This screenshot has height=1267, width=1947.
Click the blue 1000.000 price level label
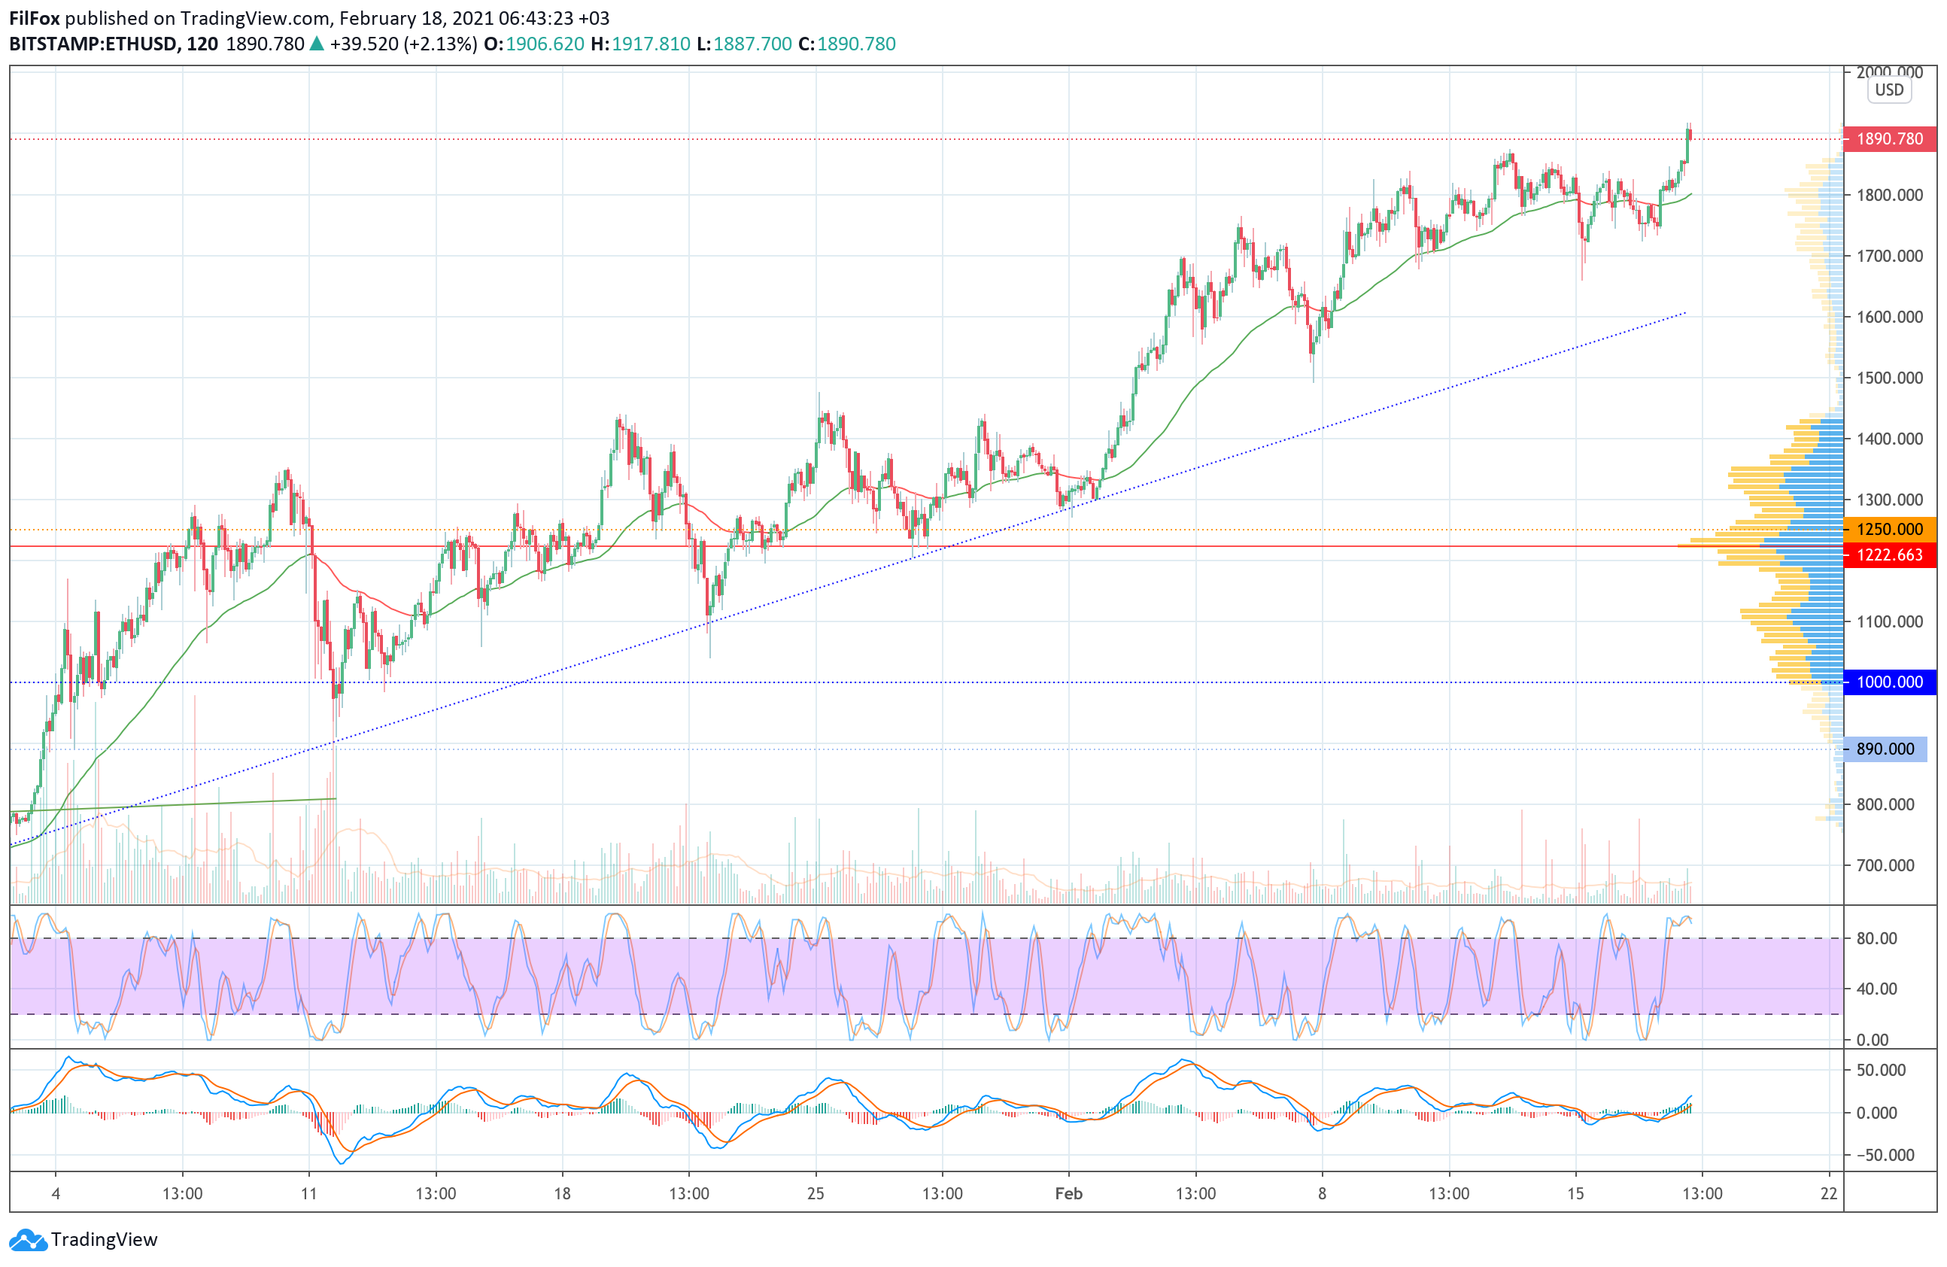point(1889,682)
